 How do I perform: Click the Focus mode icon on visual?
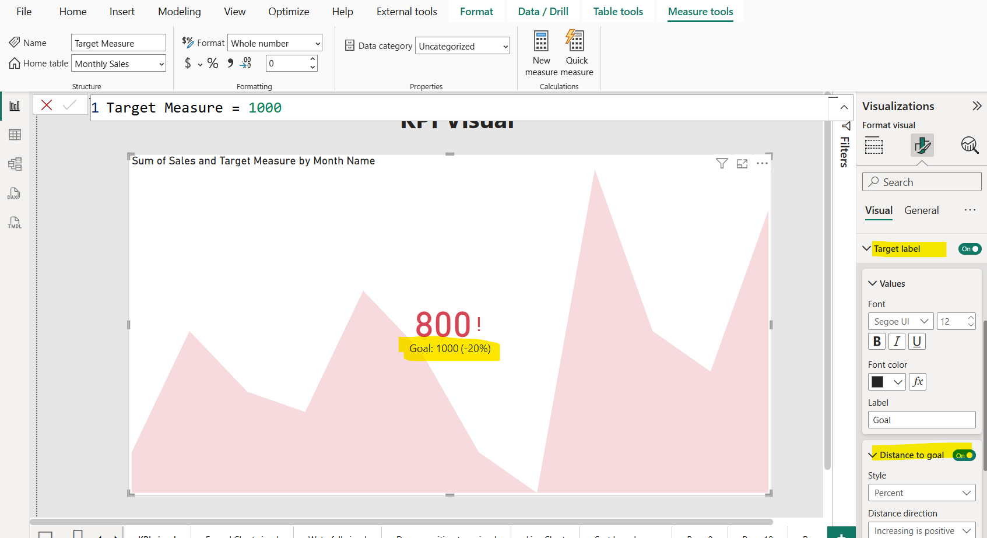click(x=742, y=164)
